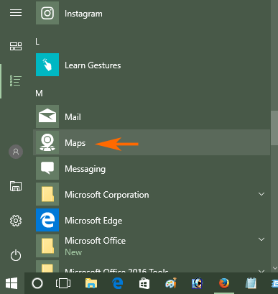Open Cortana circle on taskbar
Screen dimensions: 278x294
point(37,283)
